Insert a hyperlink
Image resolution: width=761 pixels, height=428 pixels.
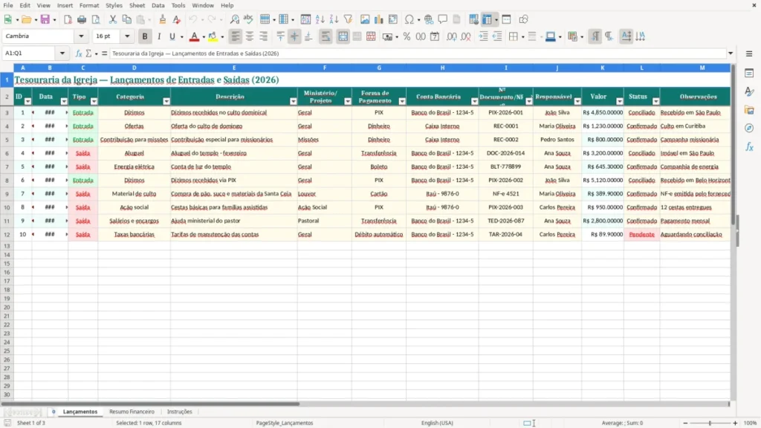429,19
